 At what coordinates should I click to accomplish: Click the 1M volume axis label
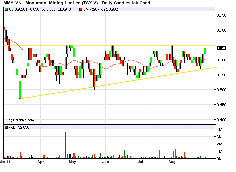[219, 151]
